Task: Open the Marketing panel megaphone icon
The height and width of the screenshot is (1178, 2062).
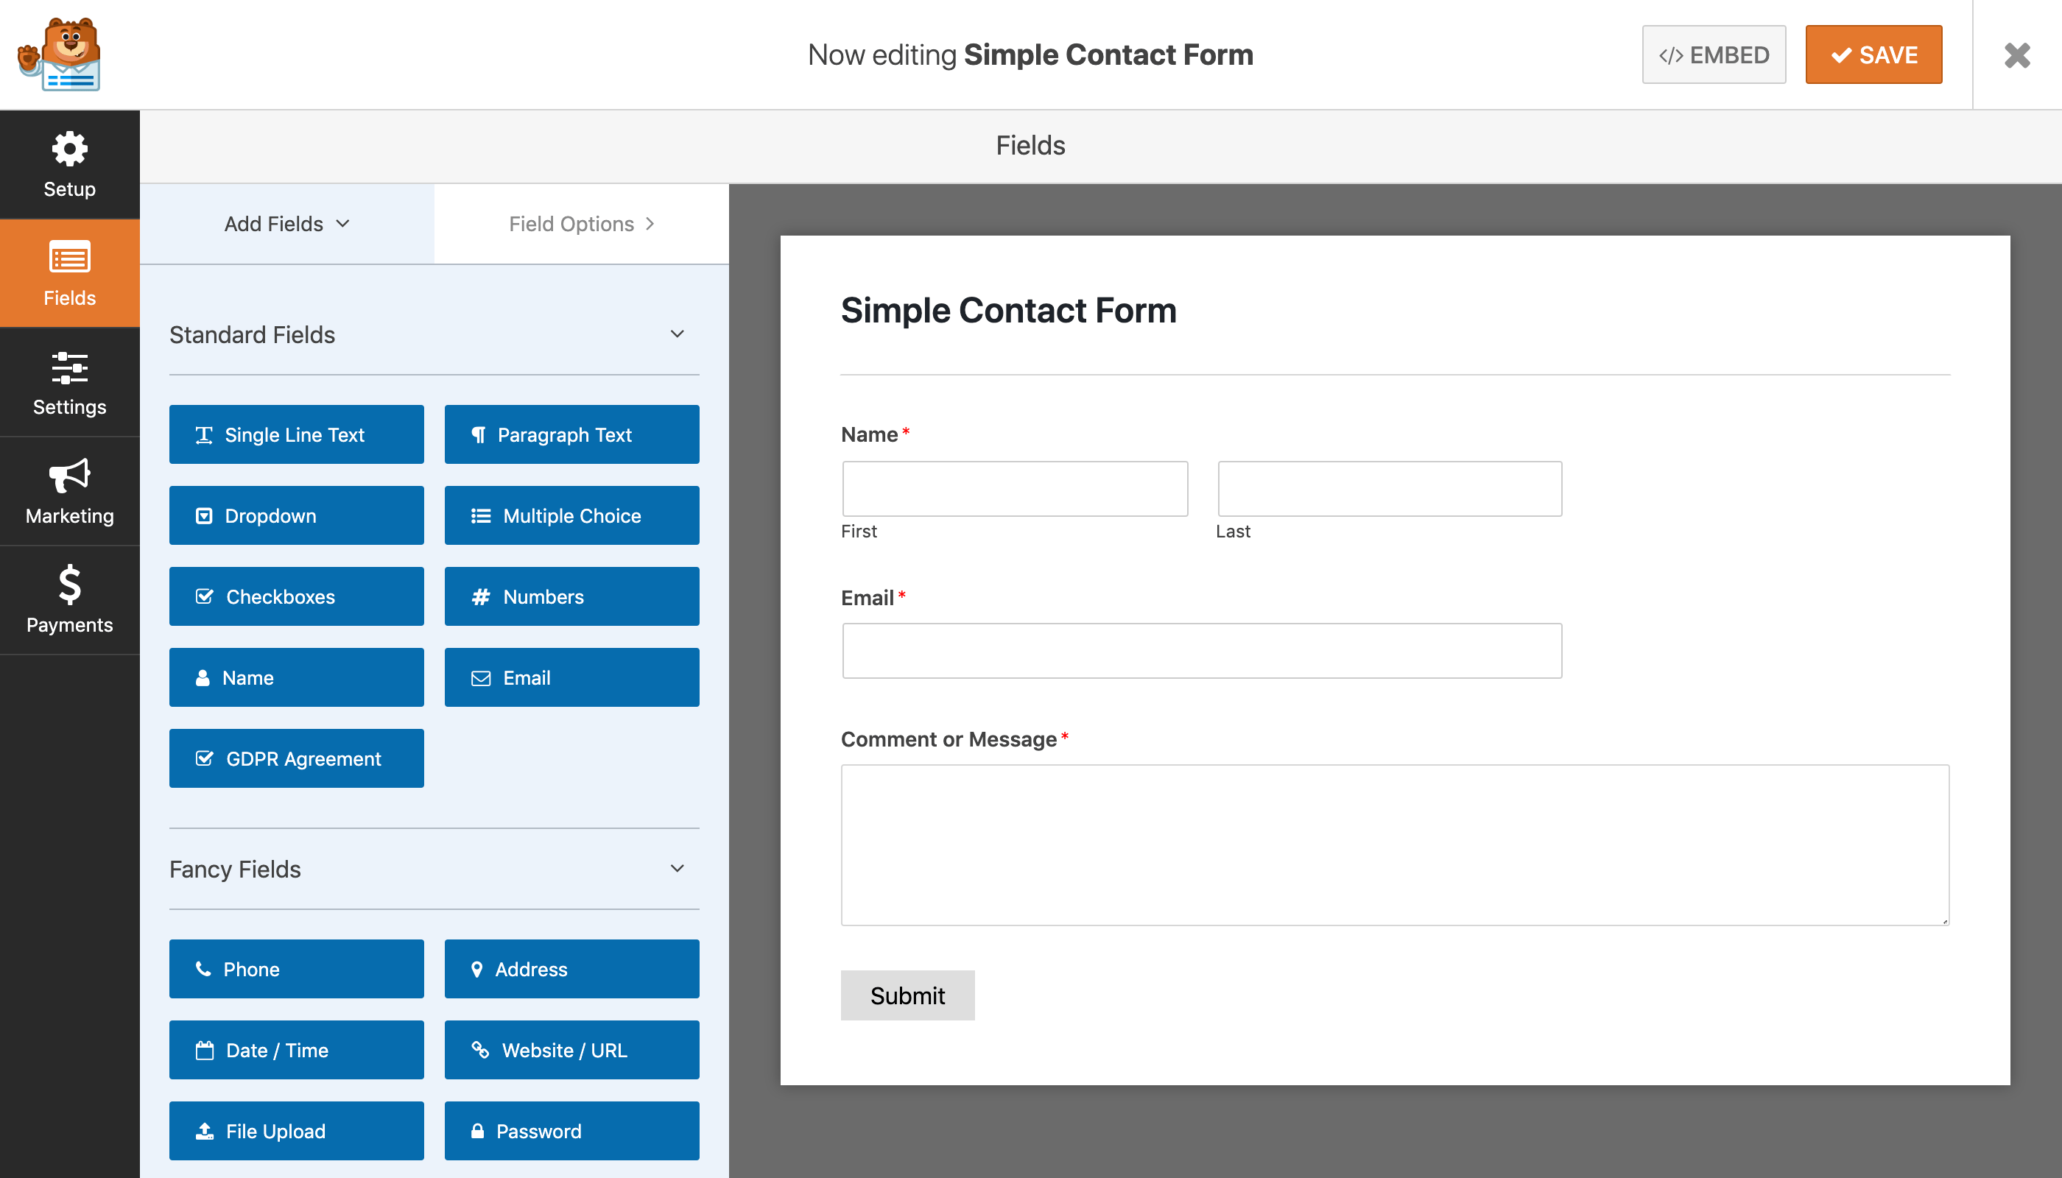Action: tap(70, 491)
